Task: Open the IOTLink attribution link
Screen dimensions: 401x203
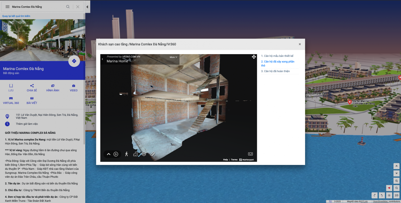Action: (x=364, y=201)
